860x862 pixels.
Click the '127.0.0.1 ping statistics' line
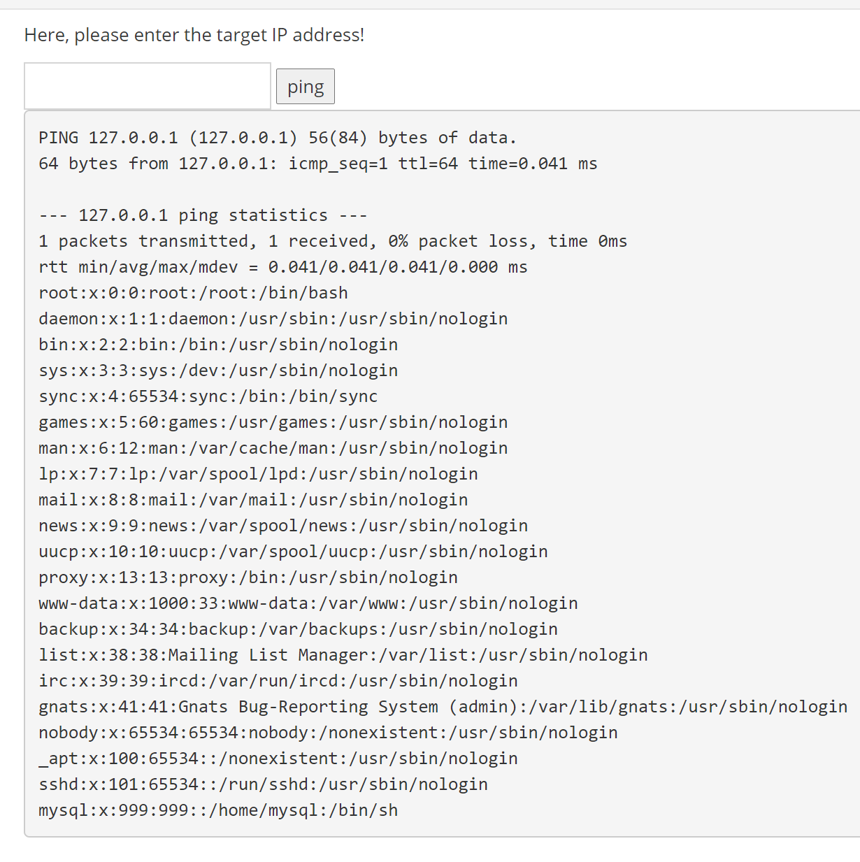(203, 215)
